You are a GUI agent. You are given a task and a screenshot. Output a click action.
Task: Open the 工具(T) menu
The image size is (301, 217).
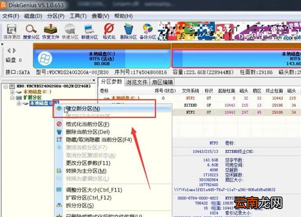pos(78,16)
